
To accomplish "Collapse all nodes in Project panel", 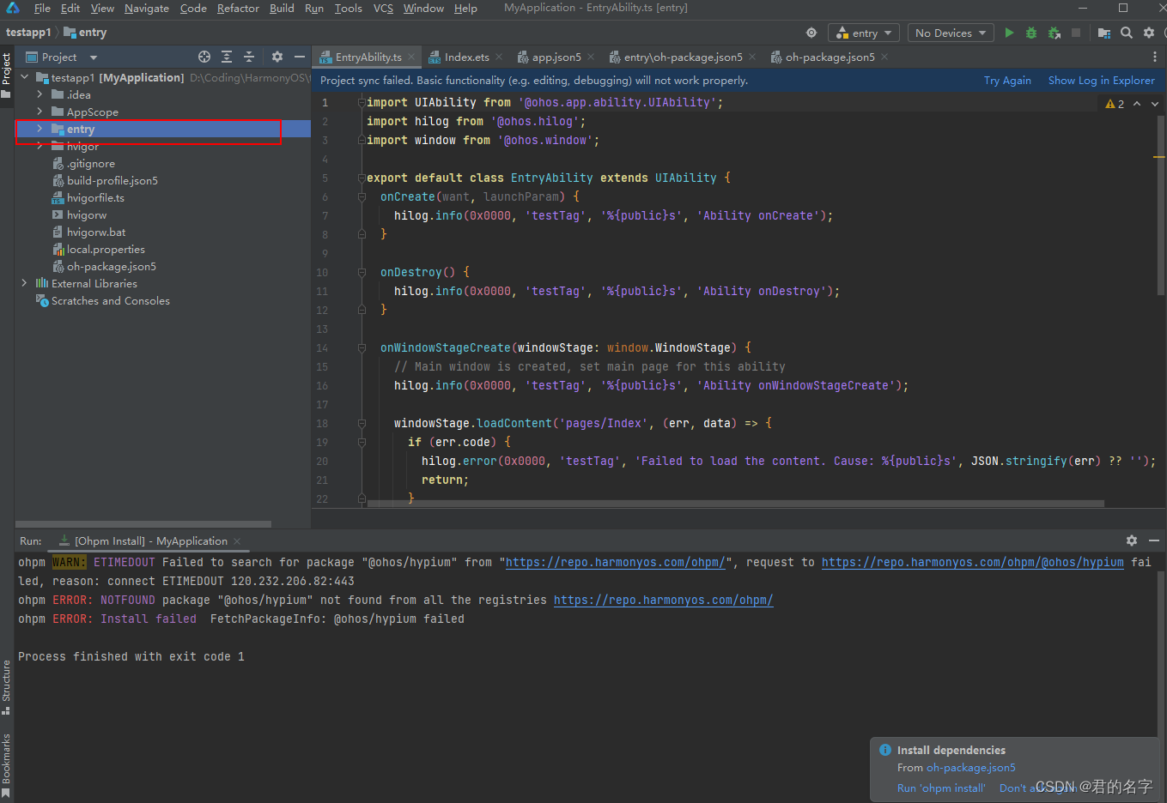I will [x=249, y=57].
